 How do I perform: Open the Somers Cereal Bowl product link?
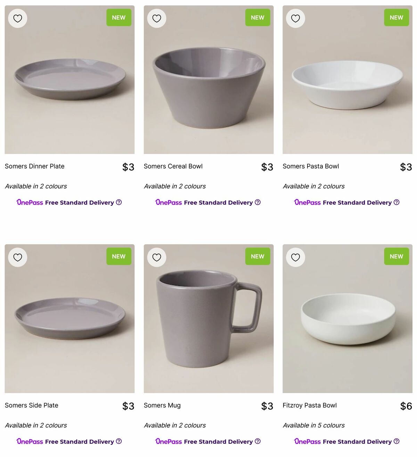pyautogui.click(x=173, y=166)
